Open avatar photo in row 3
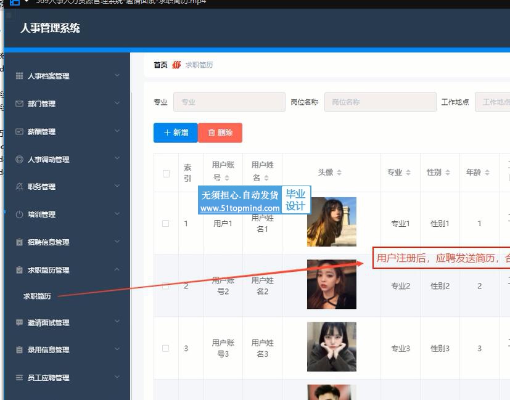Screen dimensions: 510x400 pyautogui.click(x=331, y=347)
